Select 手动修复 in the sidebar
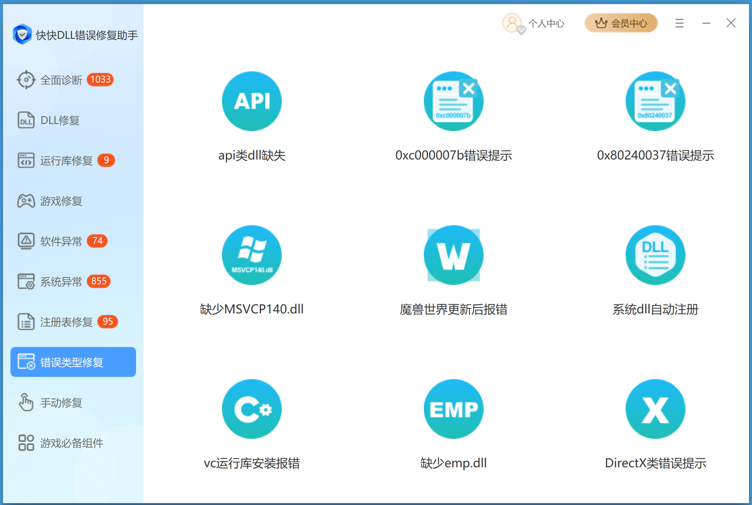 pos(61,403)
